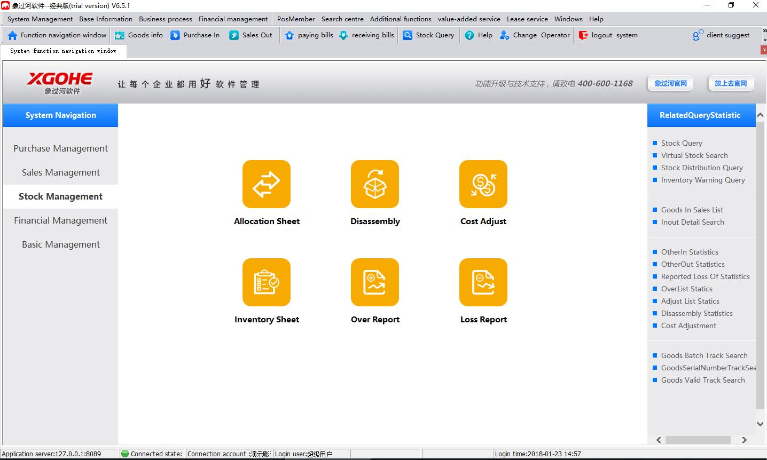Open the Inventory Sheet icon
Screen dimensions: 767x460
[x=267, y=282]
